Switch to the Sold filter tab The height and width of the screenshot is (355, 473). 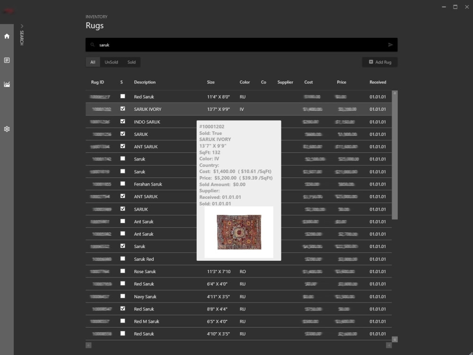click(x=131, y=62)
